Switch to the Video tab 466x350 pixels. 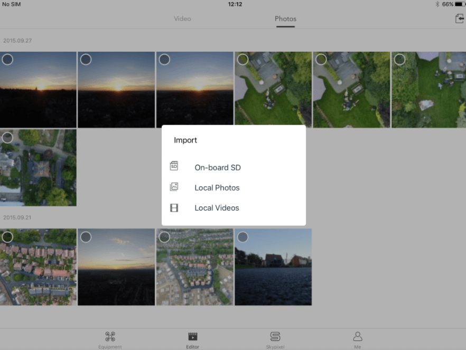point(182,18)
